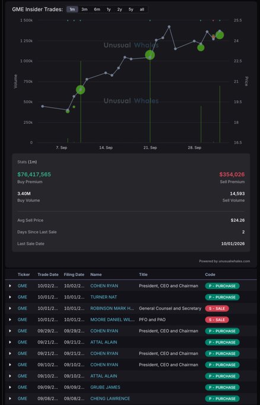The image size is (260, 405).
Task: Sort by the Title column header
Action: point(143,275)
